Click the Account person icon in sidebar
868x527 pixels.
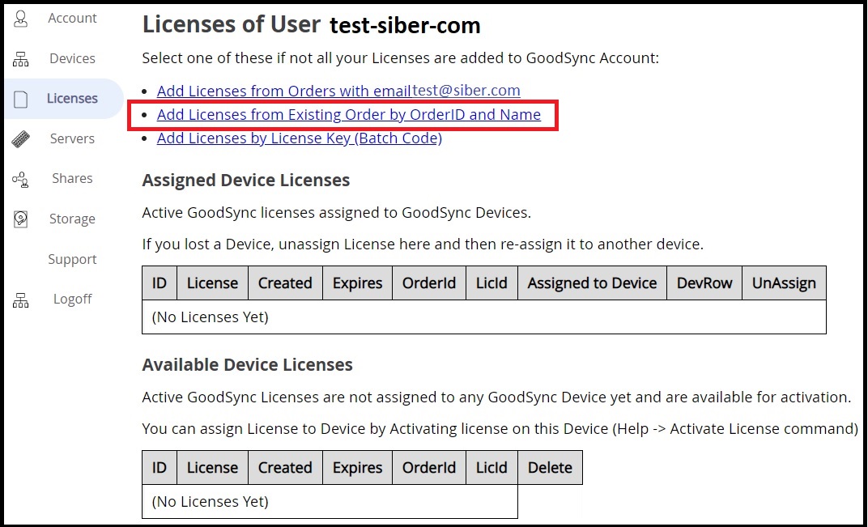coord(21,19)
